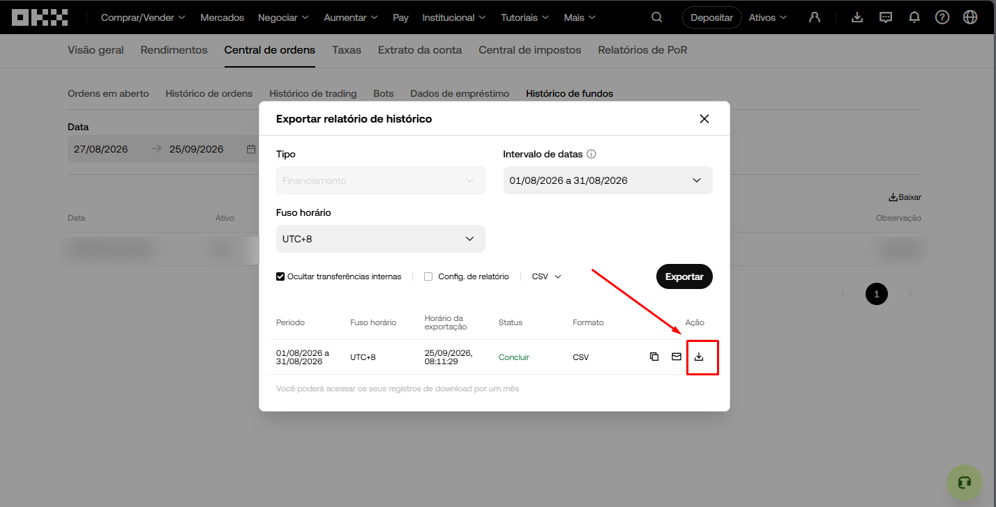This screenshot has height=507, width=996.
Task: Open the Relatórios de PoR tab
Action: (642, 50)
